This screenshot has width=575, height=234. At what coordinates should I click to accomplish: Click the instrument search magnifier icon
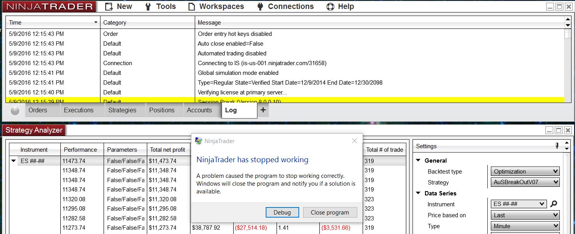pos(554,204)
